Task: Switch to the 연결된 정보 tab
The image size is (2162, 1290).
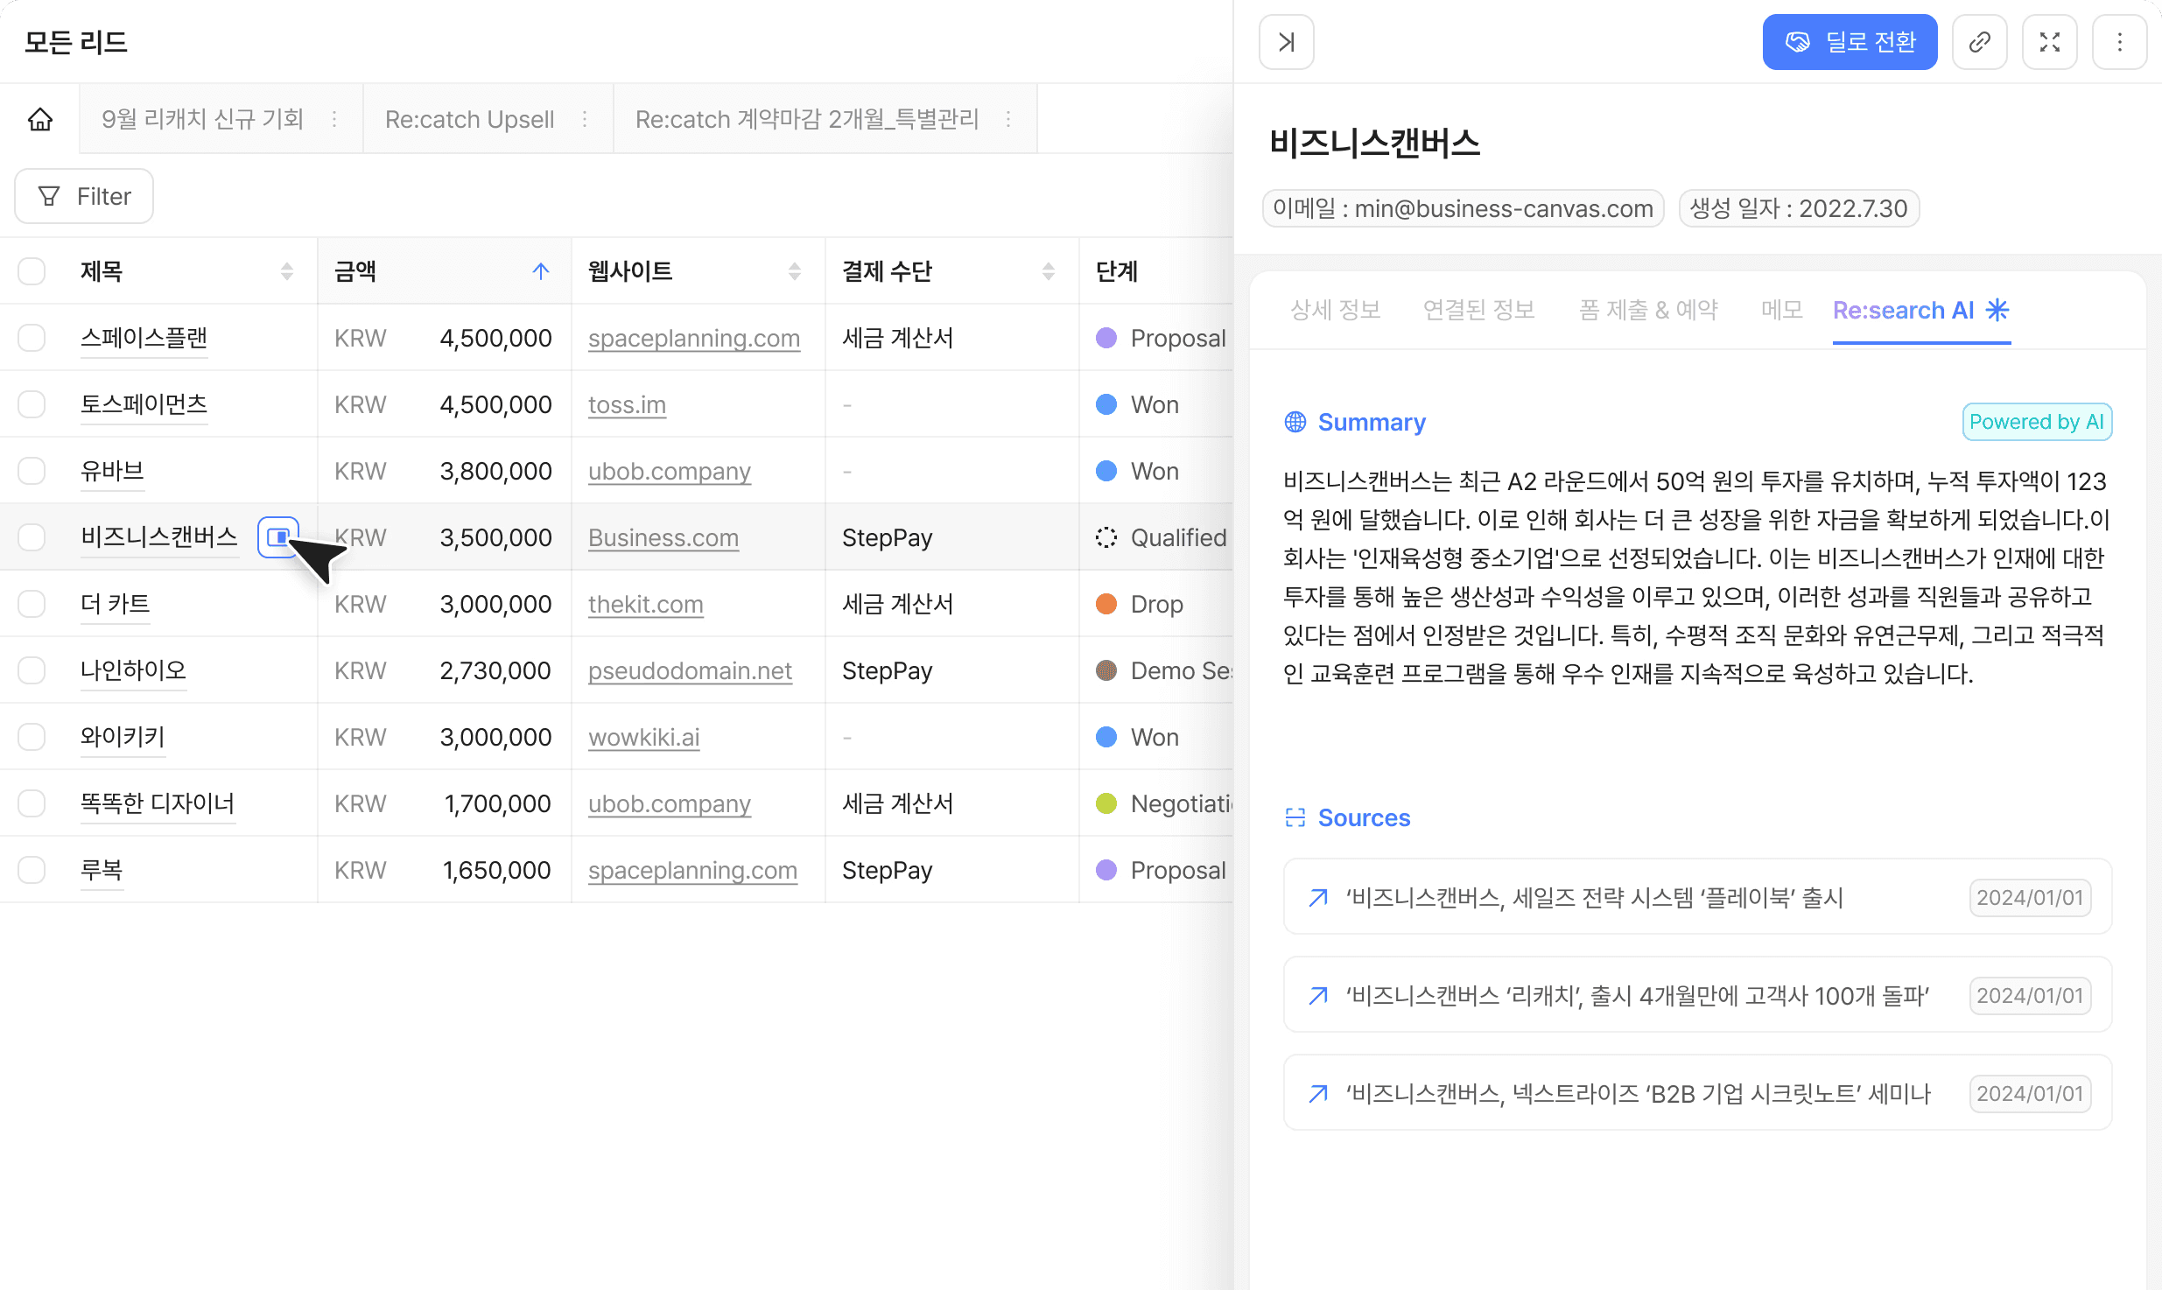Action: coord(1478,310)
